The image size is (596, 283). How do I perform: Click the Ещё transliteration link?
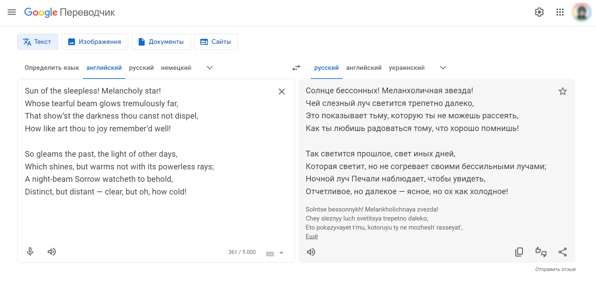[312, 237]
